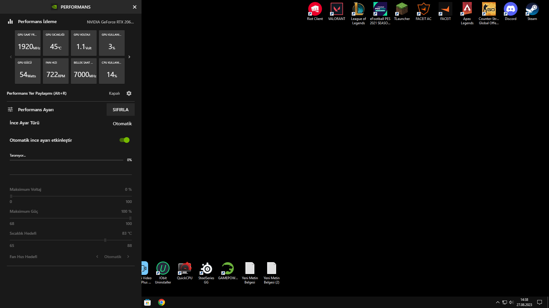Click the Kapalı overlay status text

pos(114,94)
